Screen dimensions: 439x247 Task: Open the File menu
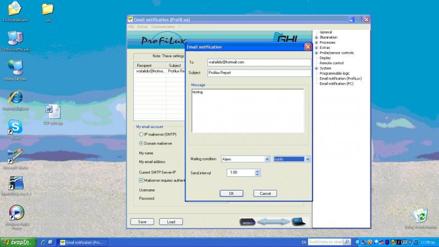click(x=131, y=27)
